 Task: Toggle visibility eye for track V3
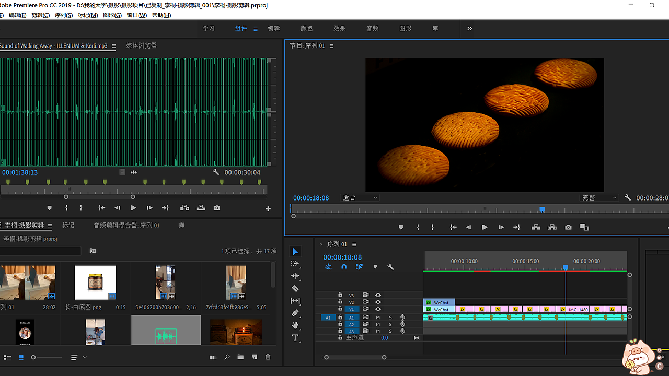(378, 295)
